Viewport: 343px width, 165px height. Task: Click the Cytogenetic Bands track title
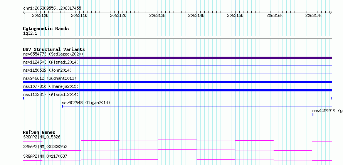[x=46, y=29]
